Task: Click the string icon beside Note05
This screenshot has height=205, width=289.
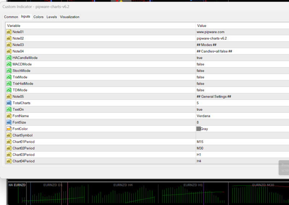Action: (9, 97)
